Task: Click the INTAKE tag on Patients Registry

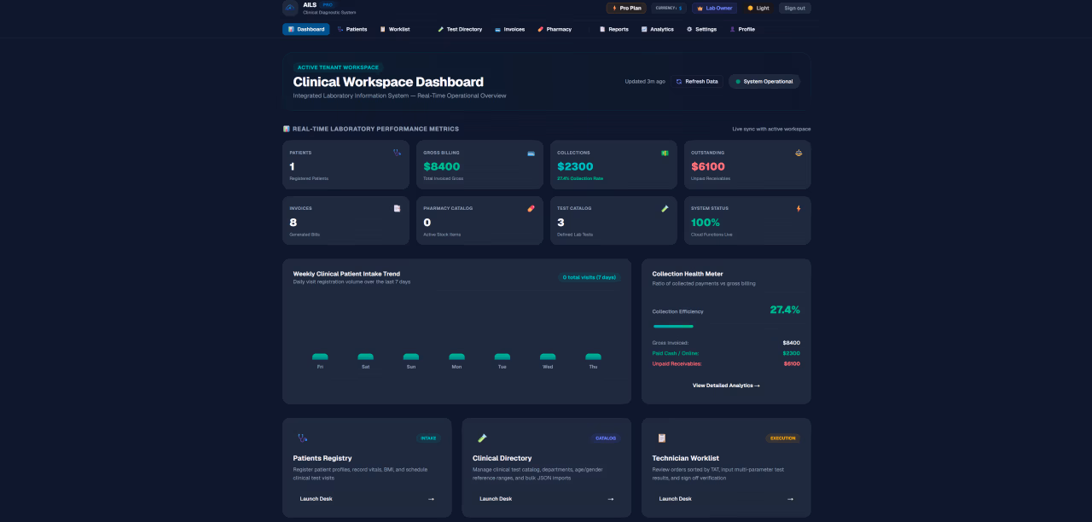Action: tap(428, 438)
